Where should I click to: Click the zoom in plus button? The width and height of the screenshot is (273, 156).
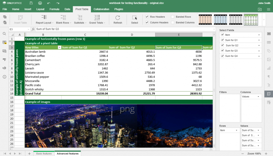click(x=266, y=154)
